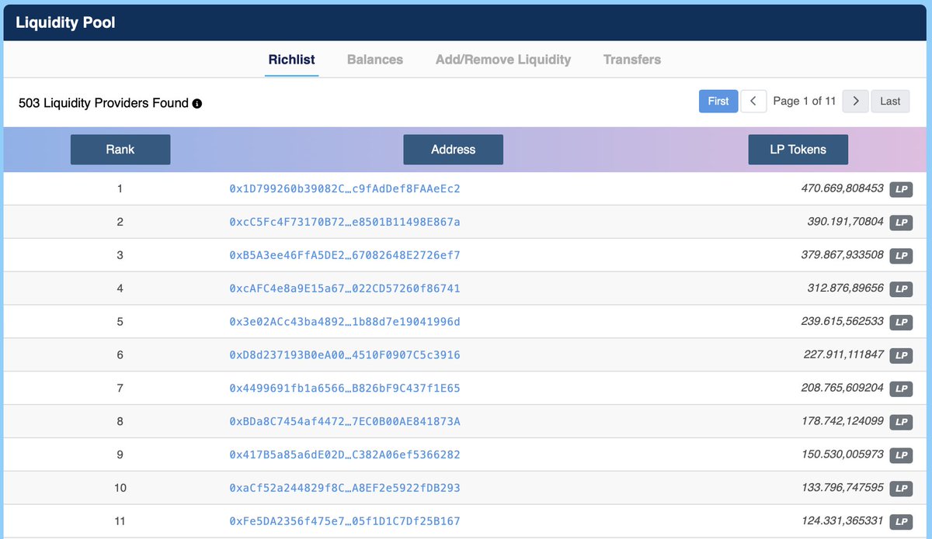932x539 pixels.
Task: Open address 0xFe5DA2356f475e7…05f1D1C7Df25B167
Action: (x=345, y=522)
